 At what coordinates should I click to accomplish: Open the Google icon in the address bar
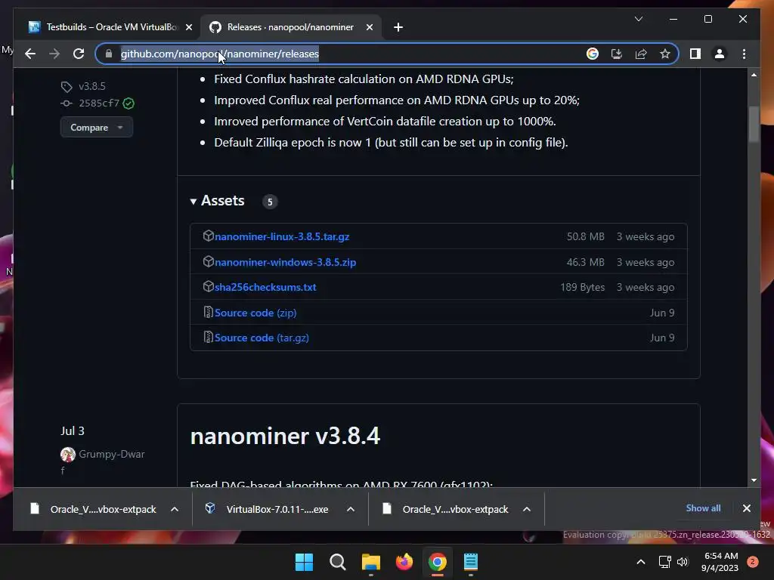tap(593, 54)
